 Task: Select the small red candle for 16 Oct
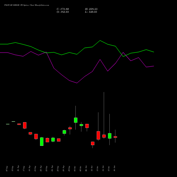click(x=115, y=137)
